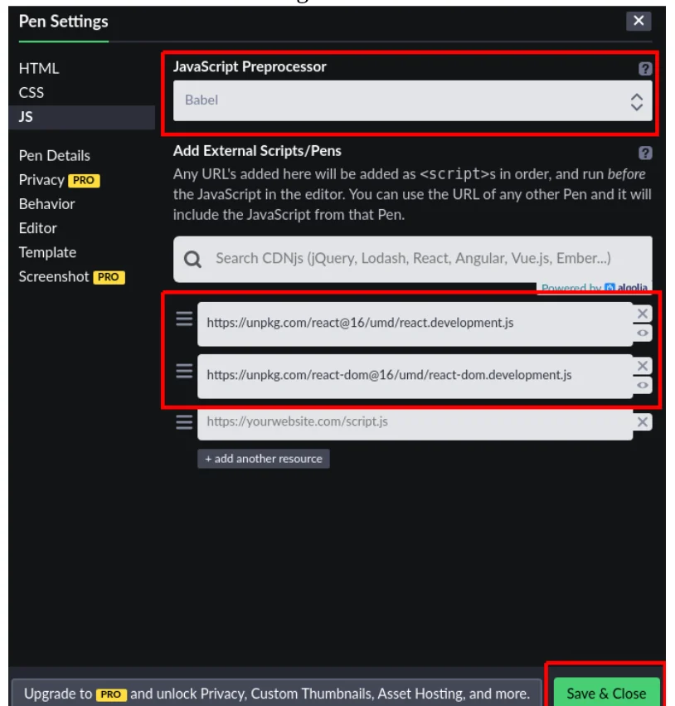The width and height of the screenshot is (675, 706).
Task: Open help for Add External Scripts/Pens
Action: 645,153
